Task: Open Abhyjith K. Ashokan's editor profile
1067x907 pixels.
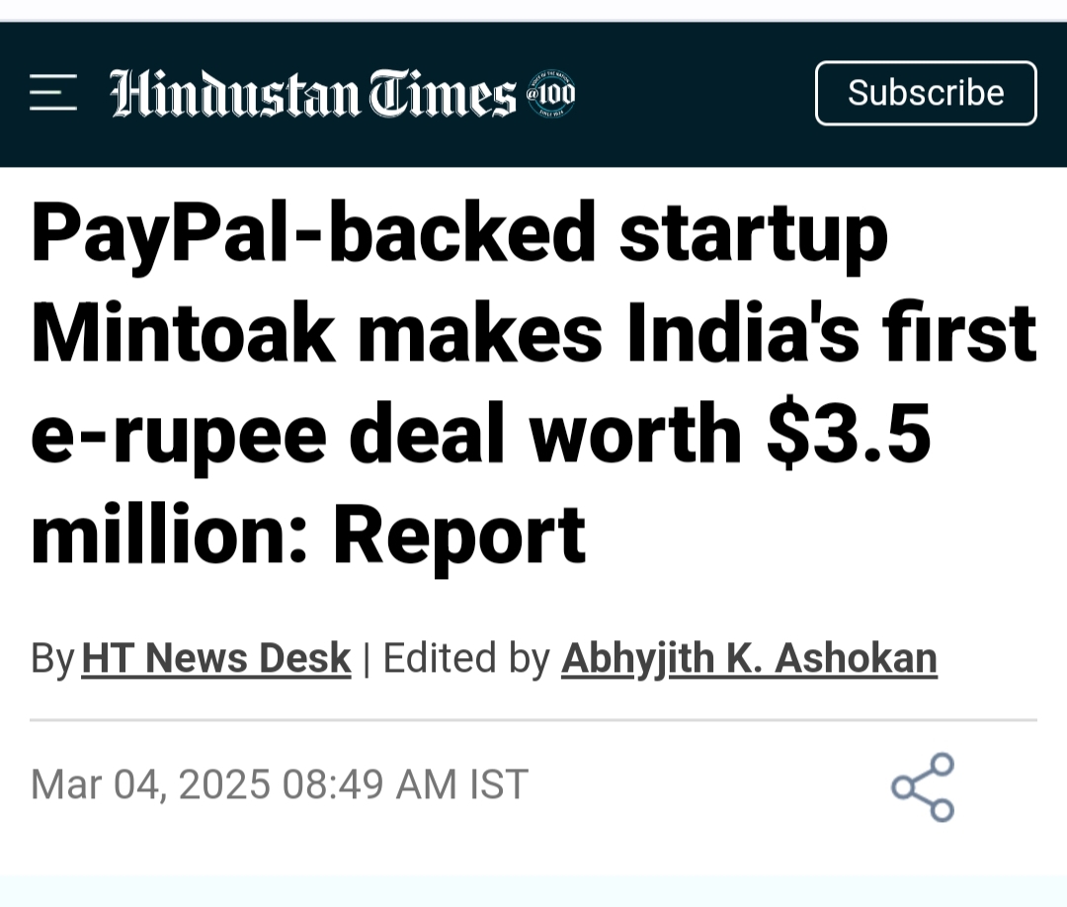Action: point(749,659)
